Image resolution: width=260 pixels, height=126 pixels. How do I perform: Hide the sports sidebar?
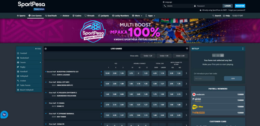pos(38,49)
